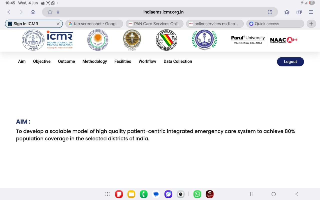
Task: Open the bookmarks list icon
Action: [x=287, y=12]
